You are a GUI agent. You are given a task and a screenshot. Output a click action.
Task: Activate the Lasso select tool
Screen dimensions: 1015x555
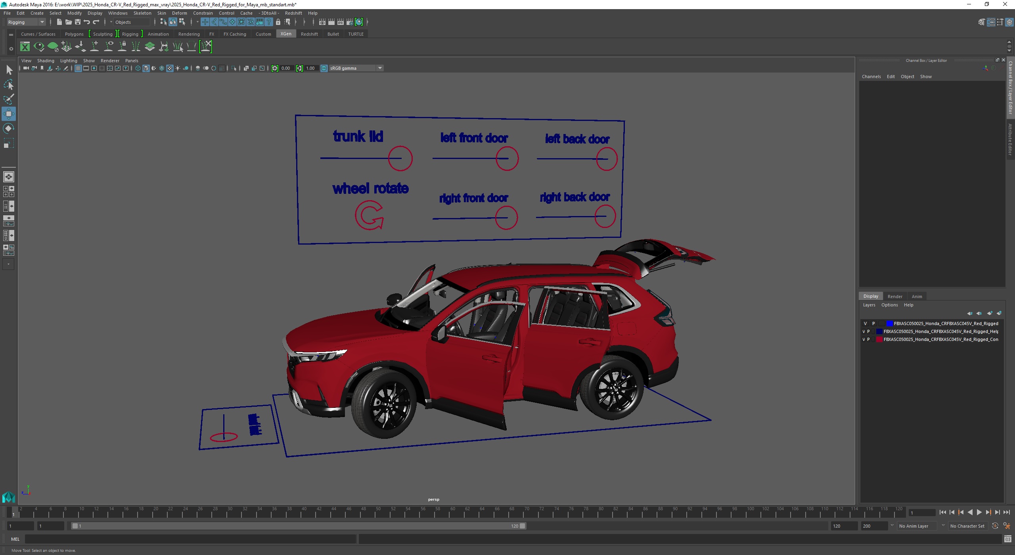pos(9,84)
